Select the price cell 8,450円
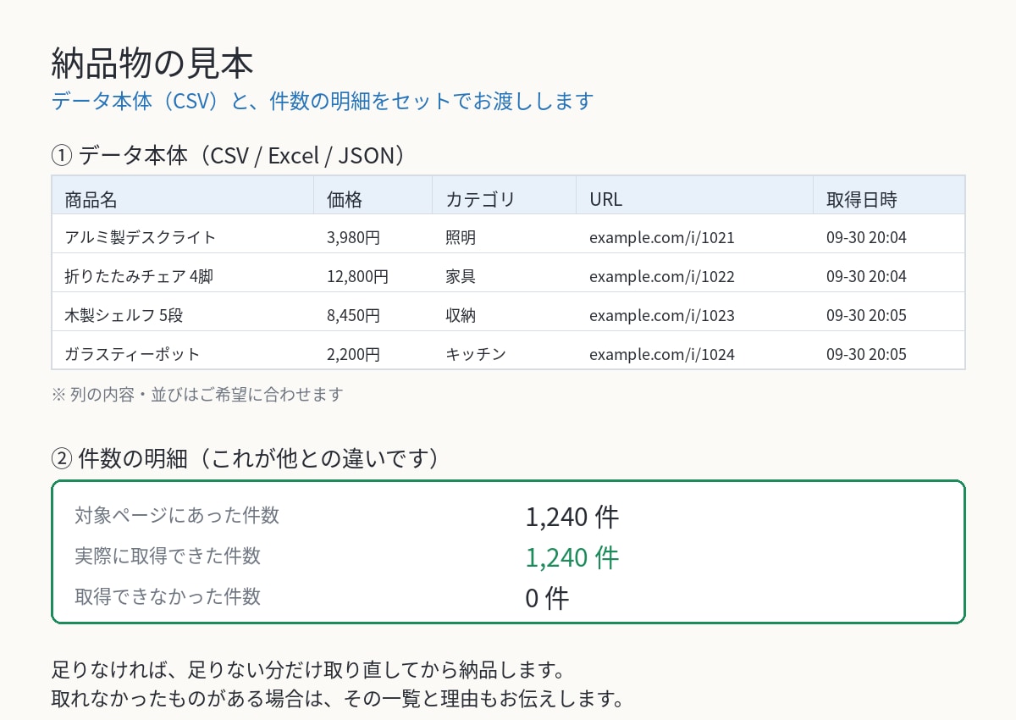Viewport: 1016px width, 720px height. (353, 315)
